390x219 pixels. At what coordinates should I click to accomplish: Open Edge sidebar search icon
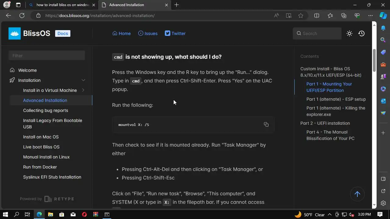click(383, 40)
